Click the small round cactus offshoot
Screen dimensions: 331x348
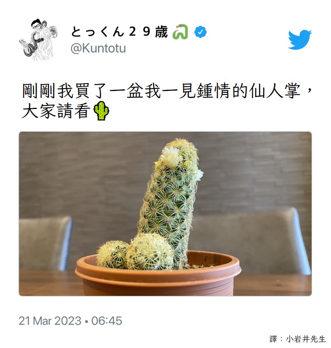point(112,255)
